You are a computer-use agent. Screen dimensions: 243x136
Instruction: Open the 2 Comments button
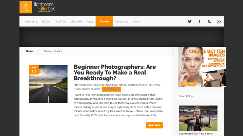[x=111, y=89]
